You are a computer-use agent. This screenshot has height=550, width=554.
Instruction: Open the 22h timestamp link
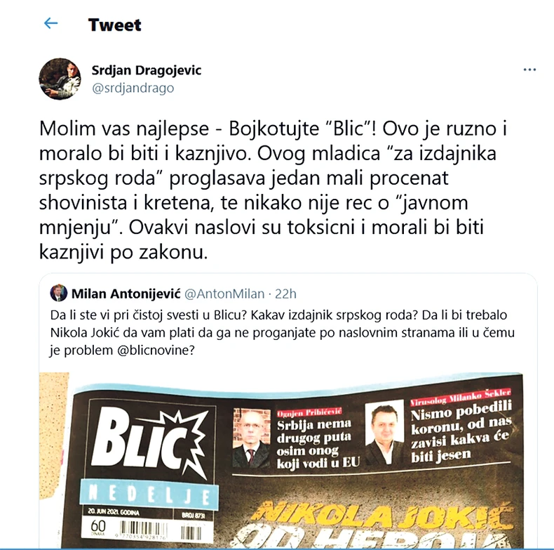click(x=285, y=294)
